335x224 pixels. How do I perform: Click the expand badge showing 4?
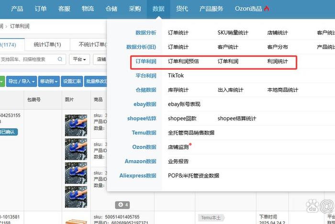tap(123, 205)
